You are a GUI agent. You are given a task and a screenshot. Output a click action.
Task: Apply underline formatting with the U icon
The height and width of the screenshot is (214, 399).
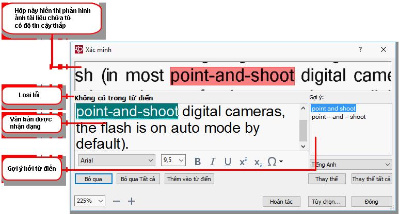(228, 161)
